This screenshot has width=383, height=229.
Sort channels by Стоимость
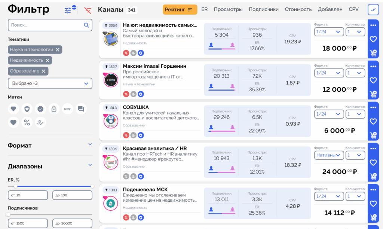coord(298,9)
